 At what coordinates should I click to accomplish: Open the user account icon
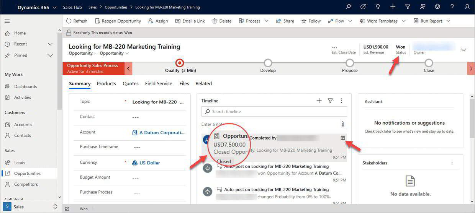click(467, 7)
